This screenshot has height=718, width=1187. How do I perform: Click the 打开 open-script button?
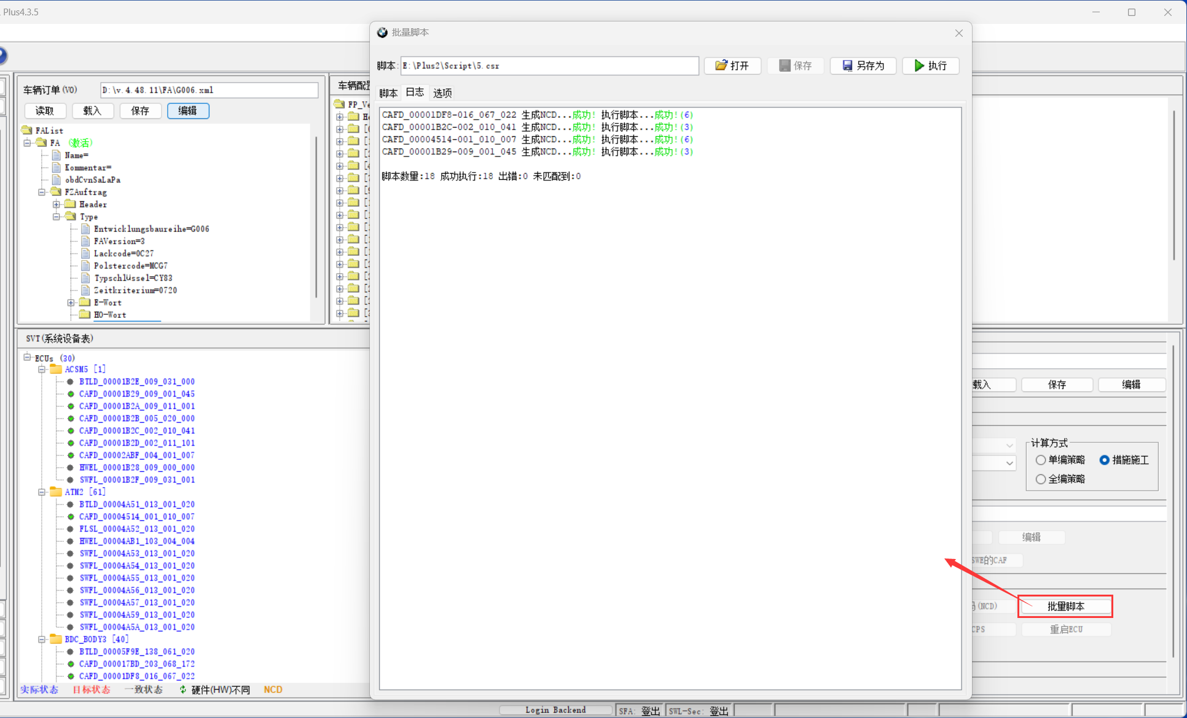pyautogui.click(x=732, y=66)
